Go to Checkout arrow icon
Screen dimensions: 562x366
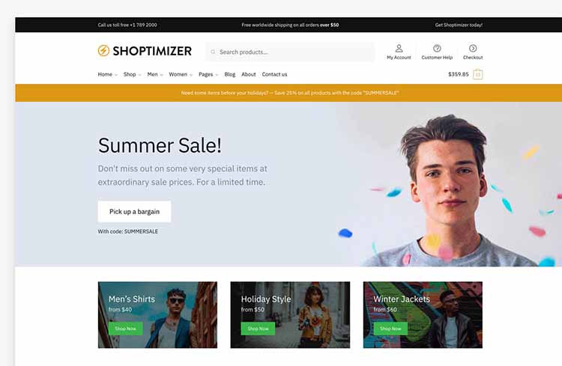coord(473,48)
